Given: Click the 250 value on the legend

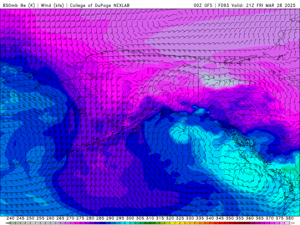Looking at the screenshot, I should point(30,218).
